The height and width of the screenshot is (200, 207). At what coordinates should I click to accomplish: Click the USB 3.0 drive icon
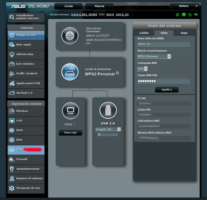click(108, 110)
